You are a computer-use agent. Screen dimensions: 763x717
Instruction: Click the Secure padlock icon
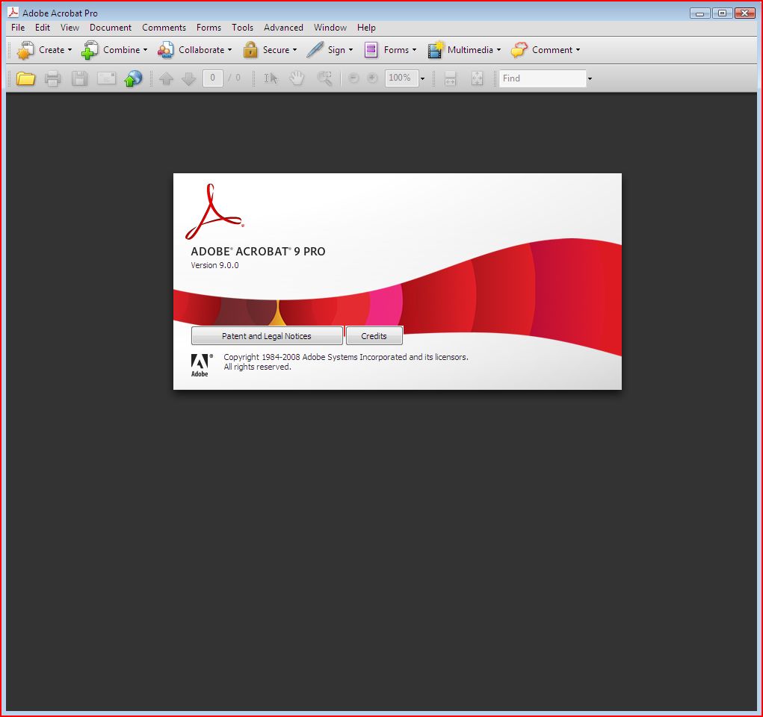click(x=252, y=49)
